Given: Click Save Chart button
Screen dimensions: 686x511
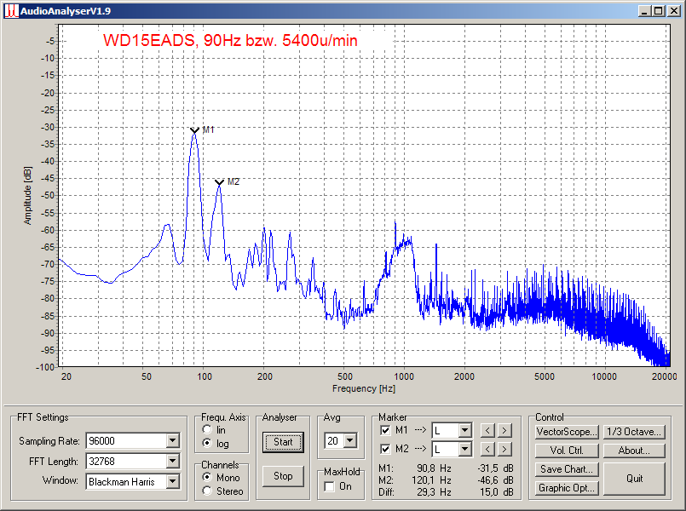Looking at the screenshot, I should coord(567,469).
